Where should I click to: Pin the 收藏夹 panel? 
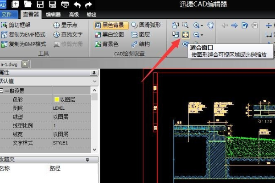coord(88,160)
